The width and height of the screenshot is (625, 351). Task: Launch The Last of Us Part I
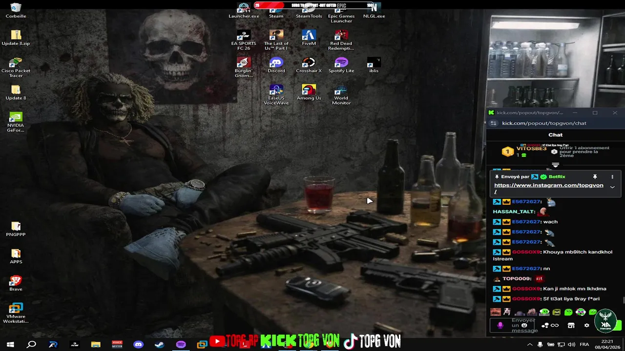276,40
